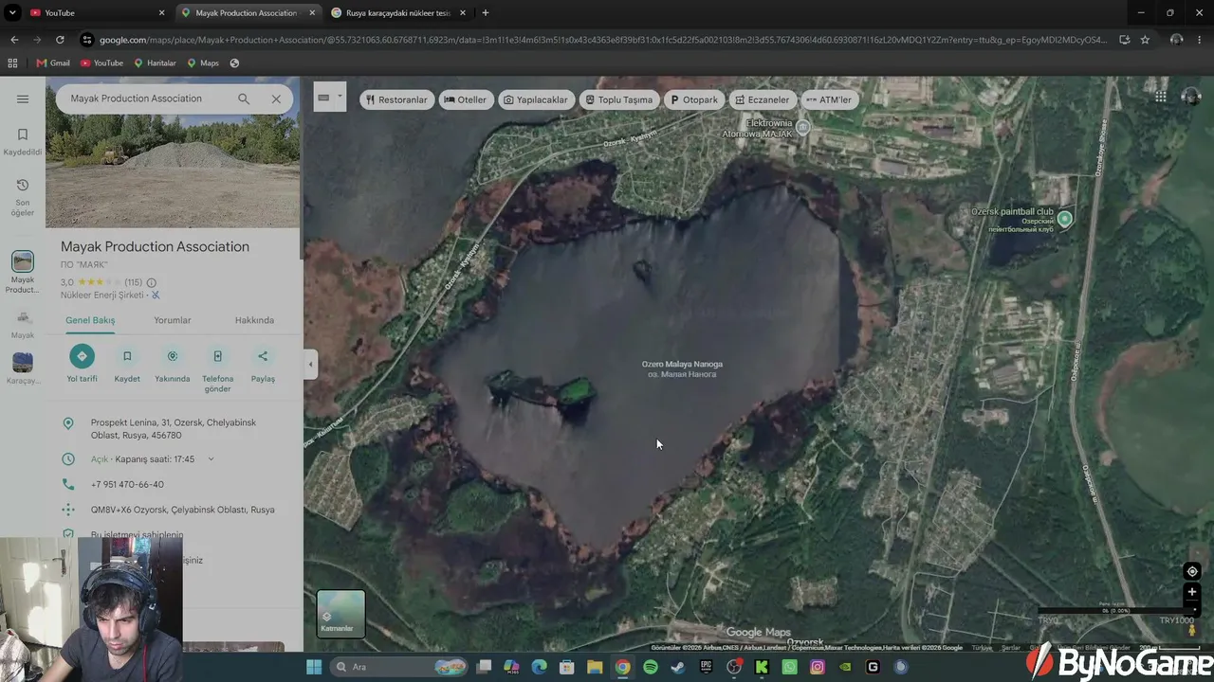Click the Yakınında nearby icon
This screenshot has height=682, width=1214.
[173, 356]
